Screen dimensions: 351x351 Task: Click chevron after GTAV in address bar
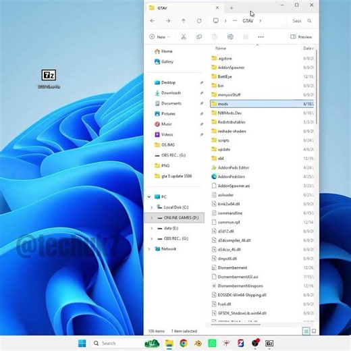pos(261,21)
